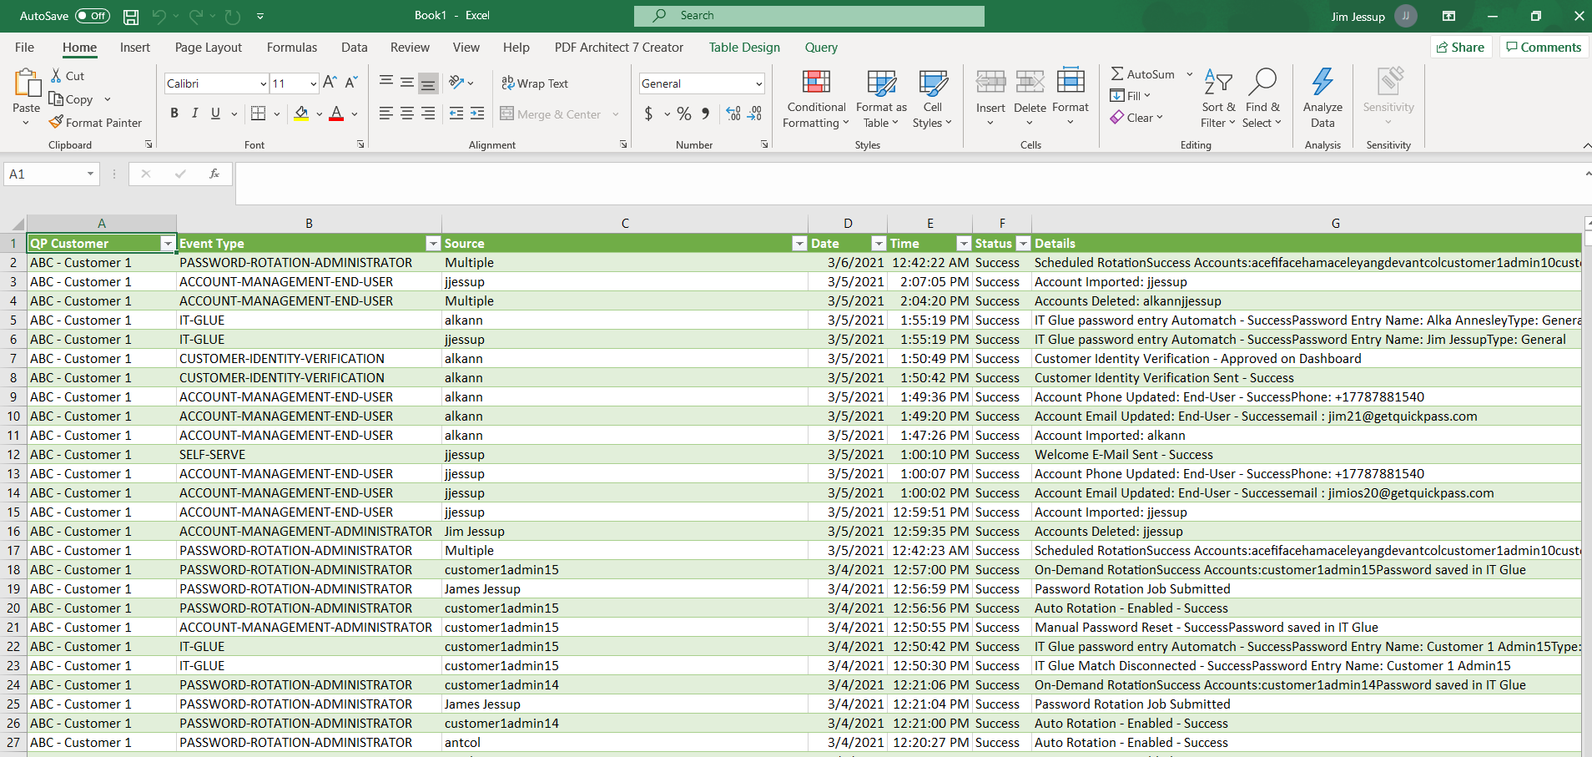Click the Copy icon

point(56,98)
